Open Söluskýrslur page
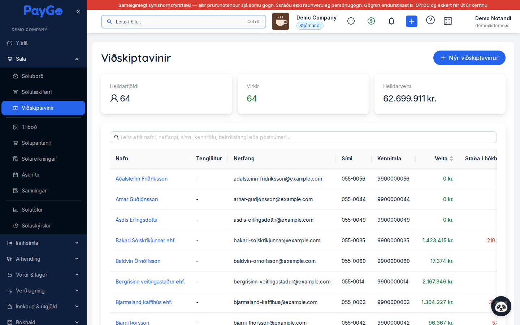The height and width of the screenshot is (325, 520). (x=43, y=226)
